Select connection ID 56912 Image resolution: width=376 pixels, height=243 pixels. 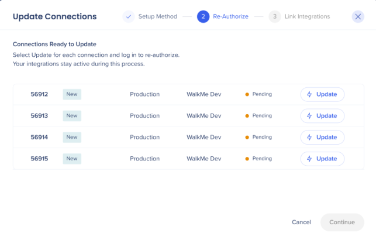coord(39,94)
